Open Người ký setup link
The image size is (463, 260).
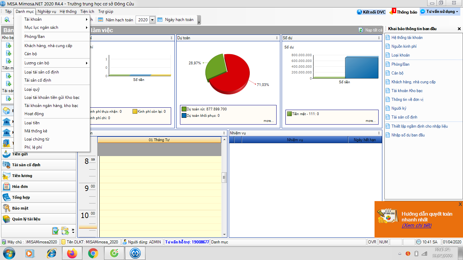(x=399, y=108)
